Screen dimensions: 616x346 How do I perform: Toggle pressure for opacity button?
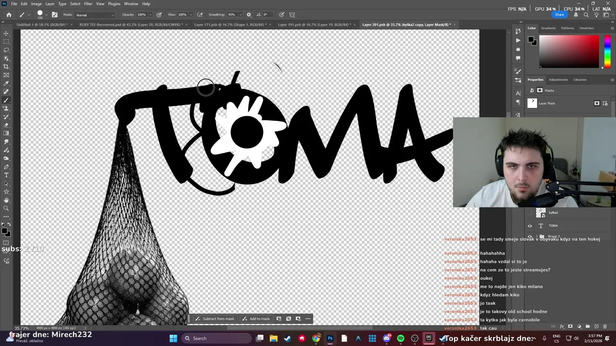(159, 15)
